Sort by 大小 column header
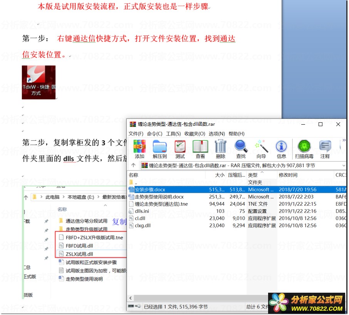The height and width of the screenshot is (315, 349). point(216,175)
